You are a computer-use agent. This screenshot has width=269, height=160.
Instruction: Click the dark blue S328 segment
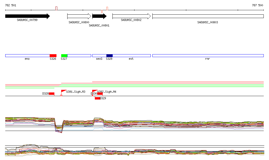(x=109, y=56)
